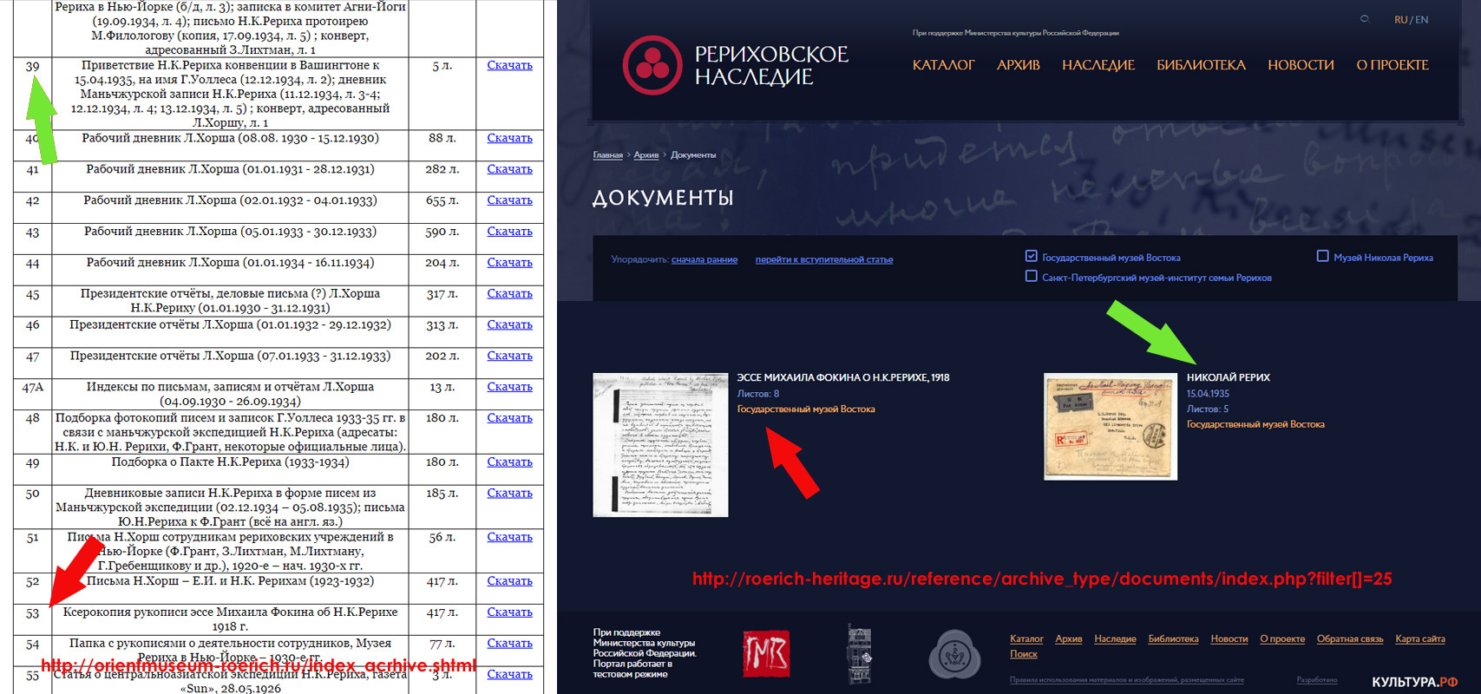Check Санкт-Петербургский музей-институт семьи Рерихов filter
This screenshot has width=1481, height=694.
click(x=1032, y=276)
